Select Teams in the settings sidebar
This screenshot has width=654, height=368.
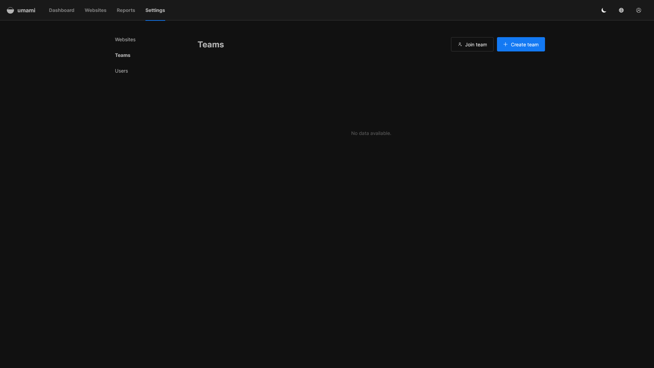click(123, 55)
